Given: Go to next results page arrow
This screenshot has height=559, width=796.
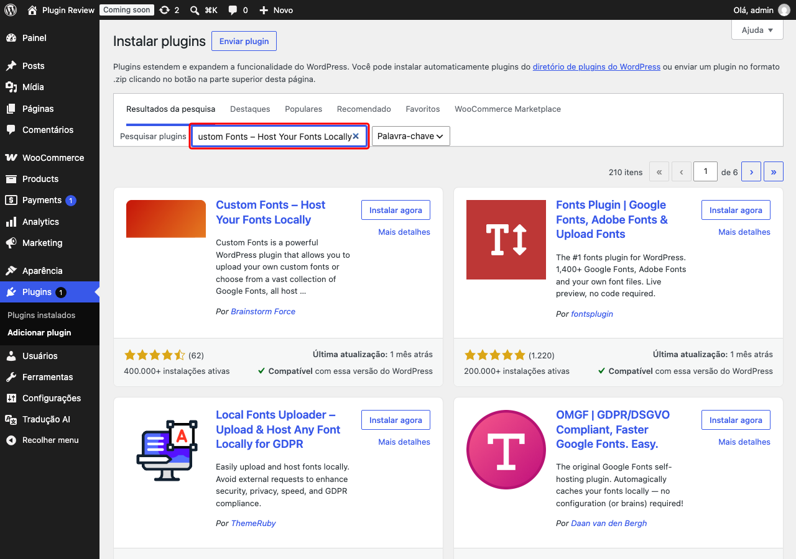Looking at the screenshot, I should click(x=751, y=172).
